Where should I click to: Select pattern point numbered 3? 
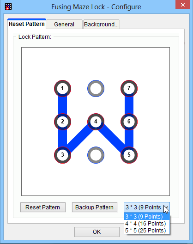[62, 155]
